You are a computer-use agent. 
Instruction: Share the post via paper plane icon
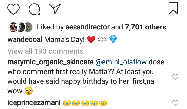click(54, 8)
